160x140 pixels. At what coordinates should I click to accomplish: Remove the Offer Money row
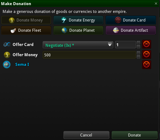click(147, 54)
